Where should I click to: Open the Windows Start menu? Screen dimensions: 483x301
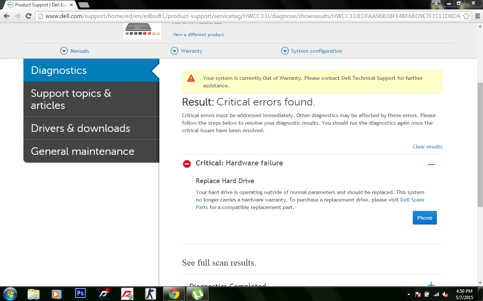pos(9,293)
